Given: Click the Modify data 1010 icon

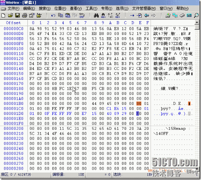Looking at the screenshot, I should (x=82, y=15).
